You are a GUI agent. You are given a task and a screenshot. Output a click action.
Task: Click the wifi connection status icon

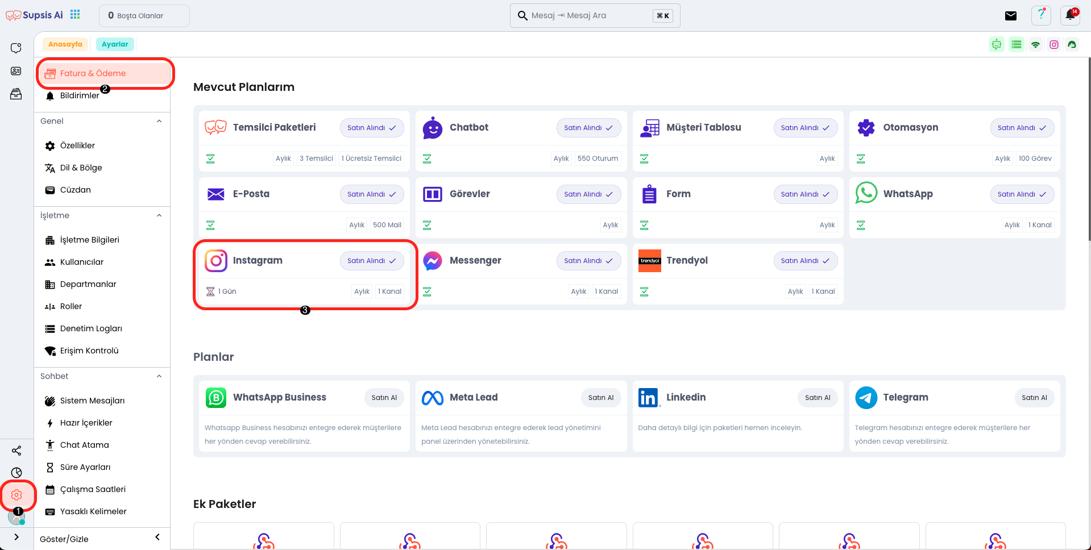pos(1036,44)
